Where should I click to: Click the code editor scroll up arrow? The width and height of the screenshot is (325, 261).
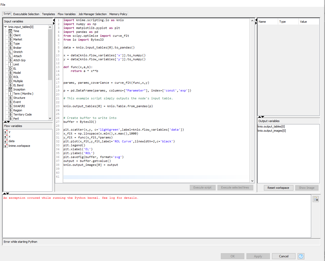252,20
